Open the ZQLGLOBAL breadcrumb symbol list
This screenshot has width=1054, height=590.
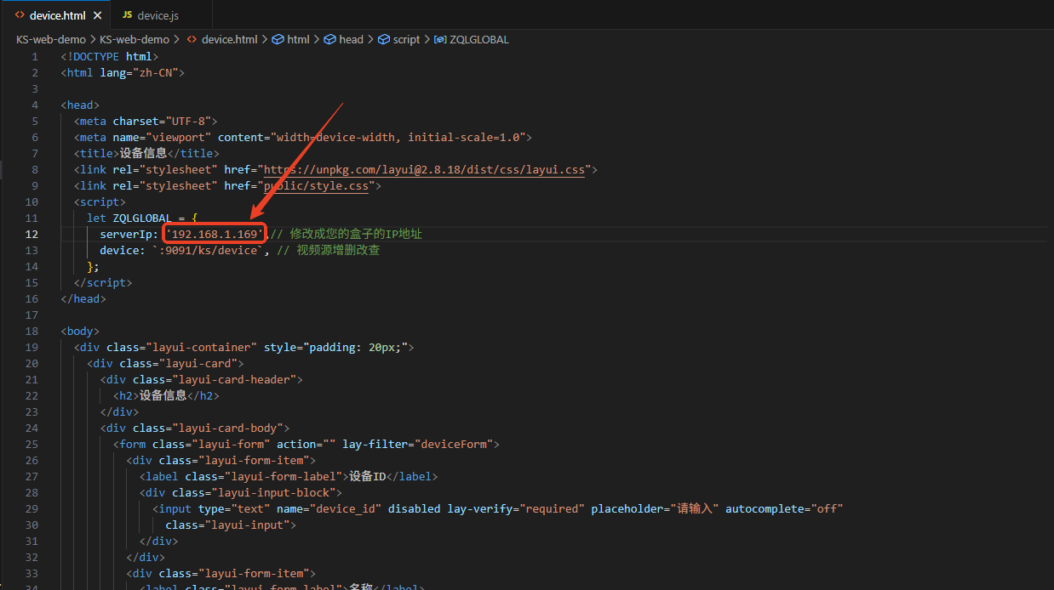478,39
